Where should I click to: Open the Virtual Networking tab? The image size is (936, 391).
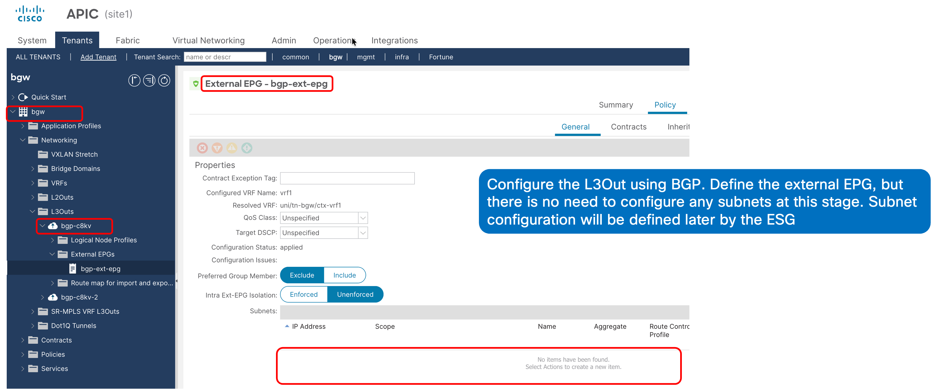pos(209,40)
